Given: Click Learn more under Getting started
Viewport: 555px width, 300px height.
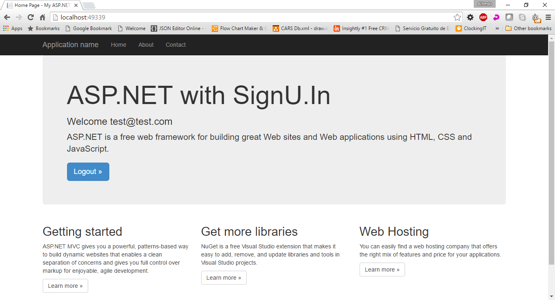Looking at the screenshot, I should [65, 286].
